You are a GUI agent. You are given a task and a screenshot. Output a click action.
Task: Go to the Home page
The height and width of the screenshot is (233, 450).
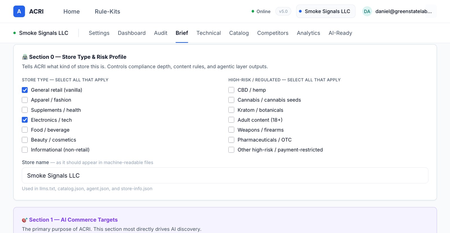[71, 12]
